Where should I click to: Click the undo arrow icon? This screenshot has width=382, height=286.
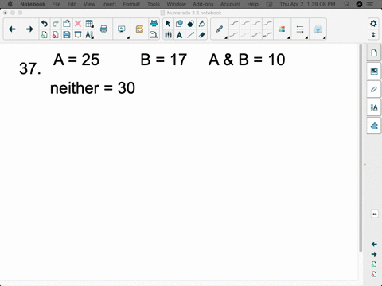click(x=45, y=24)
